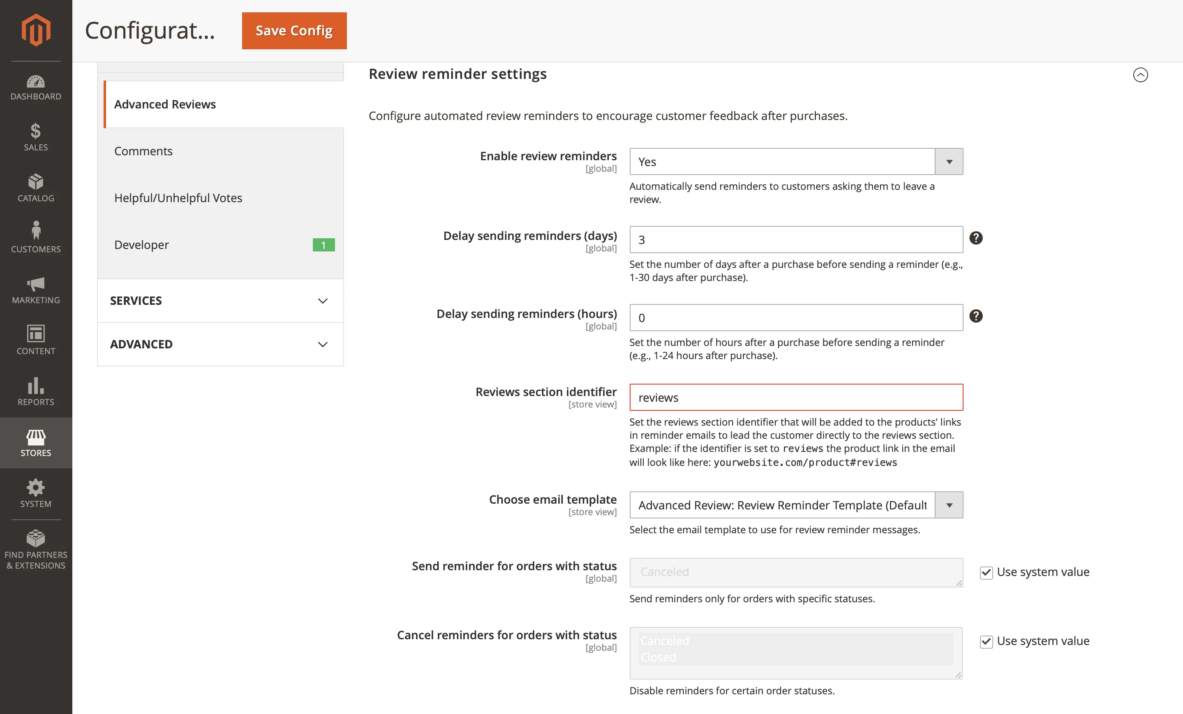Image resolution: width=1183 pixels, height=714 pixels.
Task: Uncheck Use system value for order status reminders
Action: (x=987, y=572)
